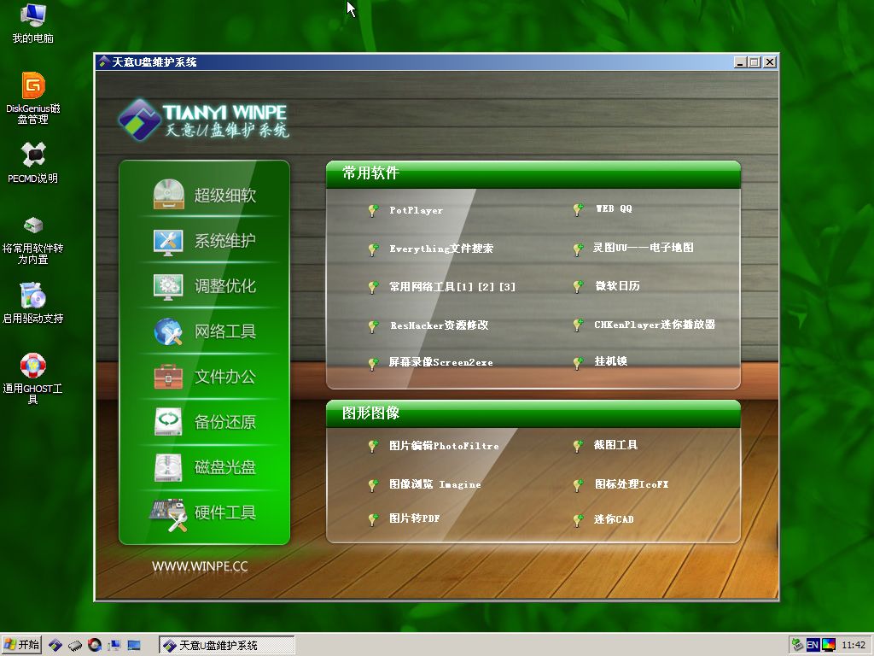The image size is (874, 656).
Task: Click the show desktop quick launch icon
Action: [x=134, y=646]
